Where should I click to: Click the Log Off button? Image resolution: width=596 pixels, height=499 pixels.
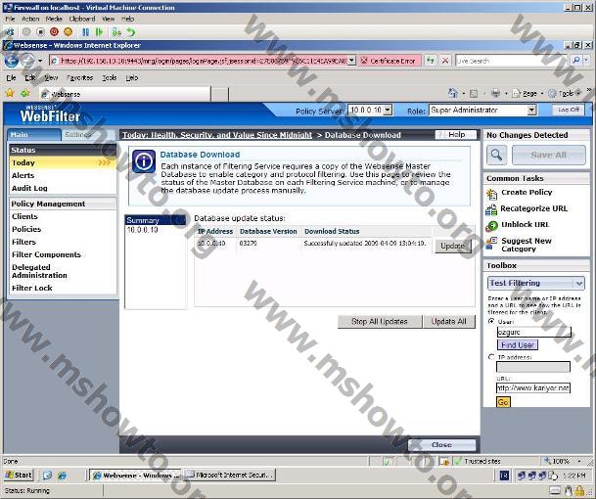tap(569, 110)
